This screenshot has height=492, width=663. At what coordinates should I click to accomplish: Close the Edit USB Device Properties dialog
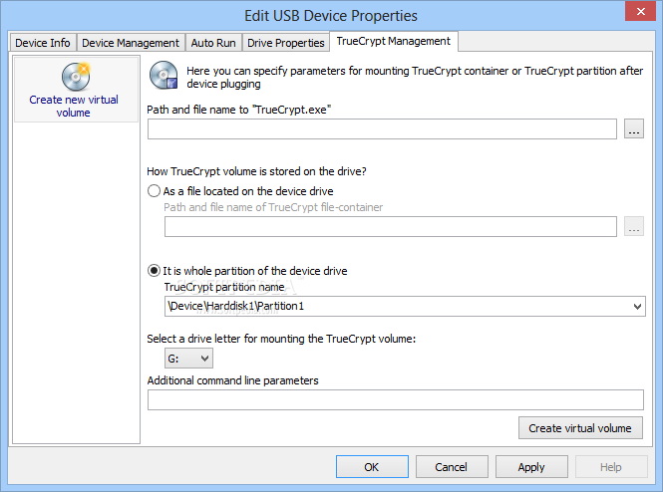pos(641,11)
